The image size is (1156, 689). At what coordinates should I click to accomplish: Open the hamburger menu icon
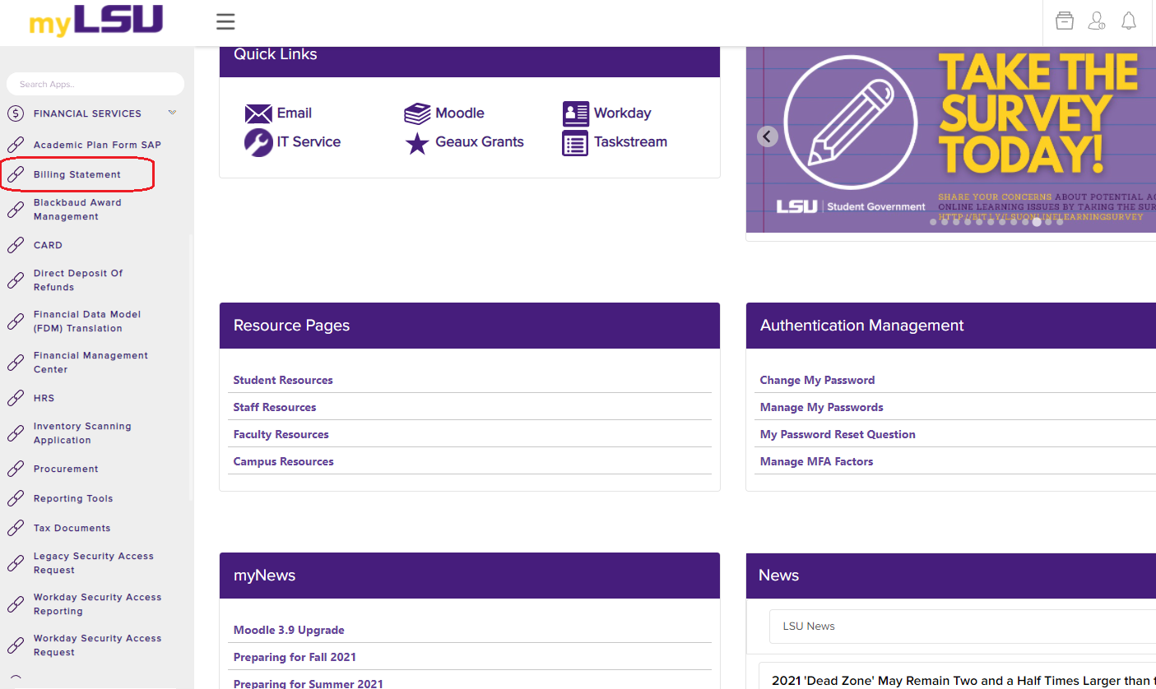(225, 21)
